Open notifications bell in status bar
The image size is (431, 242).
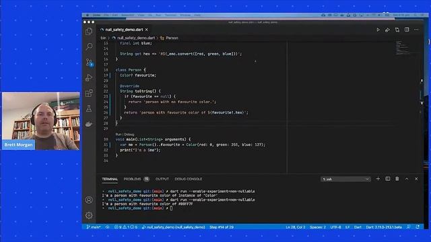pos(418,227)
